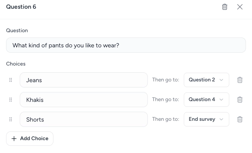Delete Question 6 using top trash icon
Image resolution: width=252 pixels, height=153 pixels.
click(x=225, y=7)
